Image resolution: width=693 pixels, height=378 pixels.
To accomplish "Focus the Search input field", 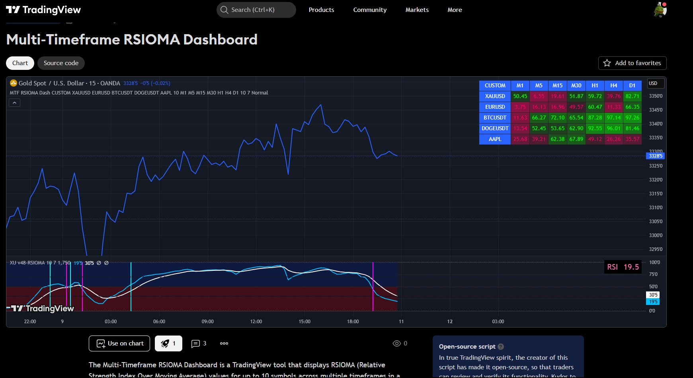I will coord(256,10).
